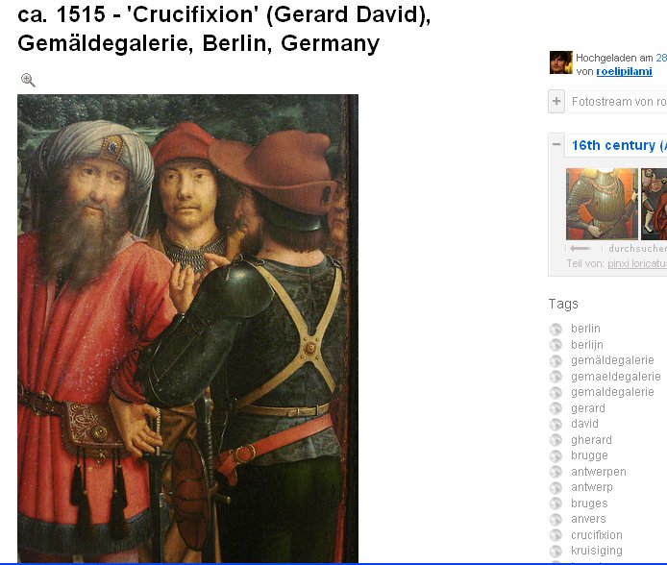
Task: Click the magnifier zoom icon above the painting
Action: [x=28, y=80]
